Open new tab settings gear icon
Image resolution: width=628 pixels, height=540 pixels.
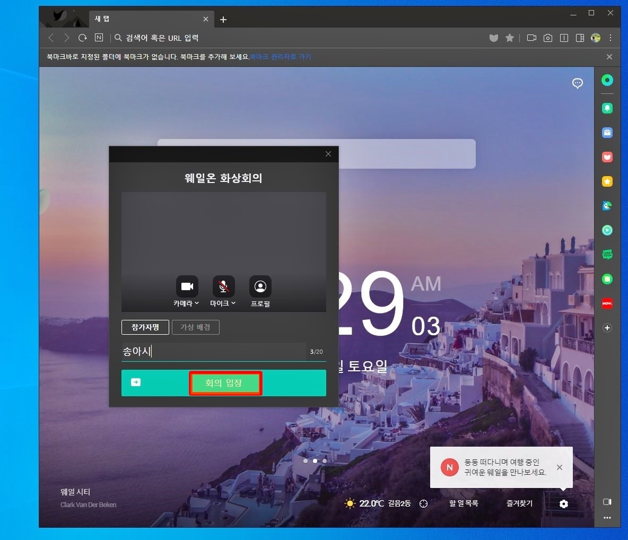click(563, 503)
